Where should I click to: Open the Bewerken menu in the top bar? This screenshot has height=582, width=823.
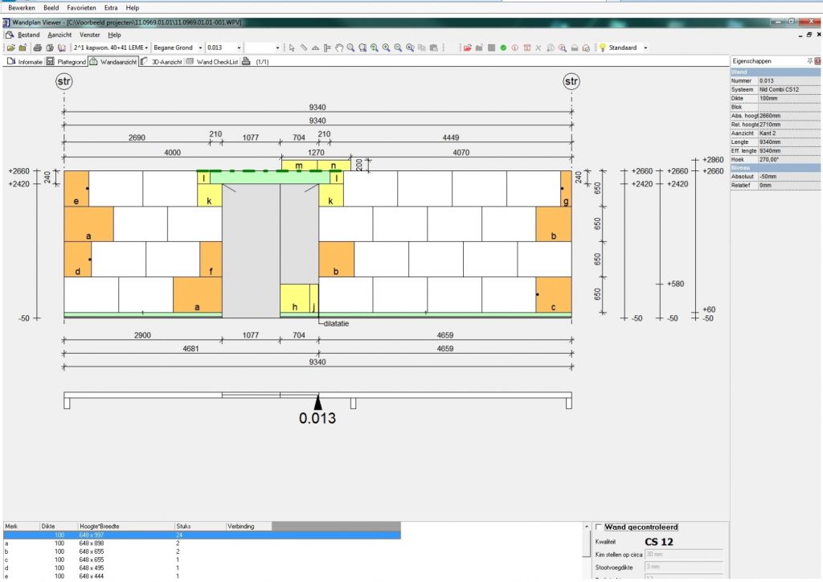click(x=22, y=8)
